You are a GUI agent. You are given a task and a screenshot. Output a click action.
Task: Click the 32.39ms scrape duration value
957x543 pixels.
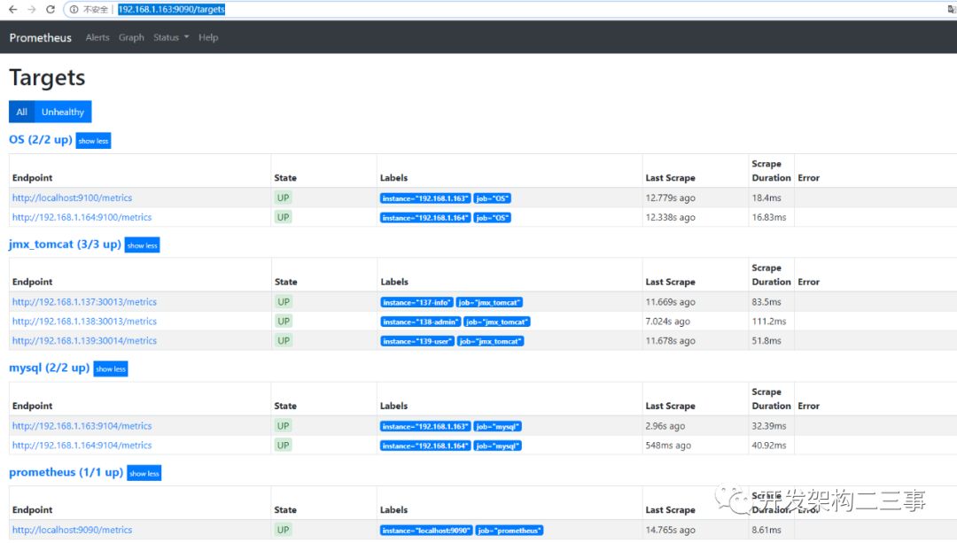click(769, 426)
